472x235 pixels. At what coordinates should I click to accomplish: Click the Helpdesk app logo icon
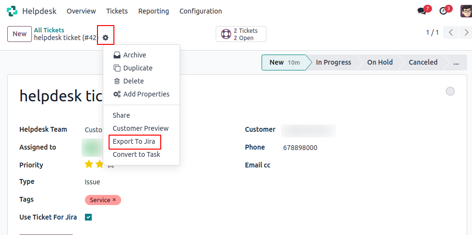click(x=12, y=11)
